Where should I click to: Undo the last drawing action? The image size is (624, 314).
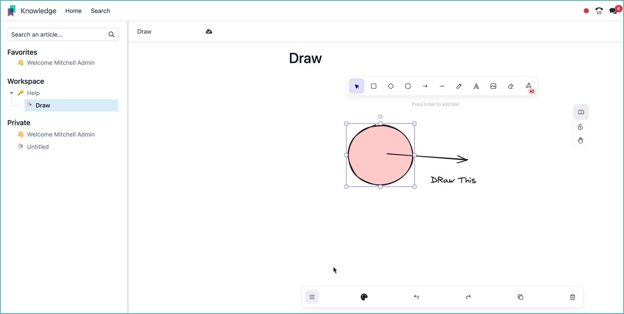coord(416,296)
